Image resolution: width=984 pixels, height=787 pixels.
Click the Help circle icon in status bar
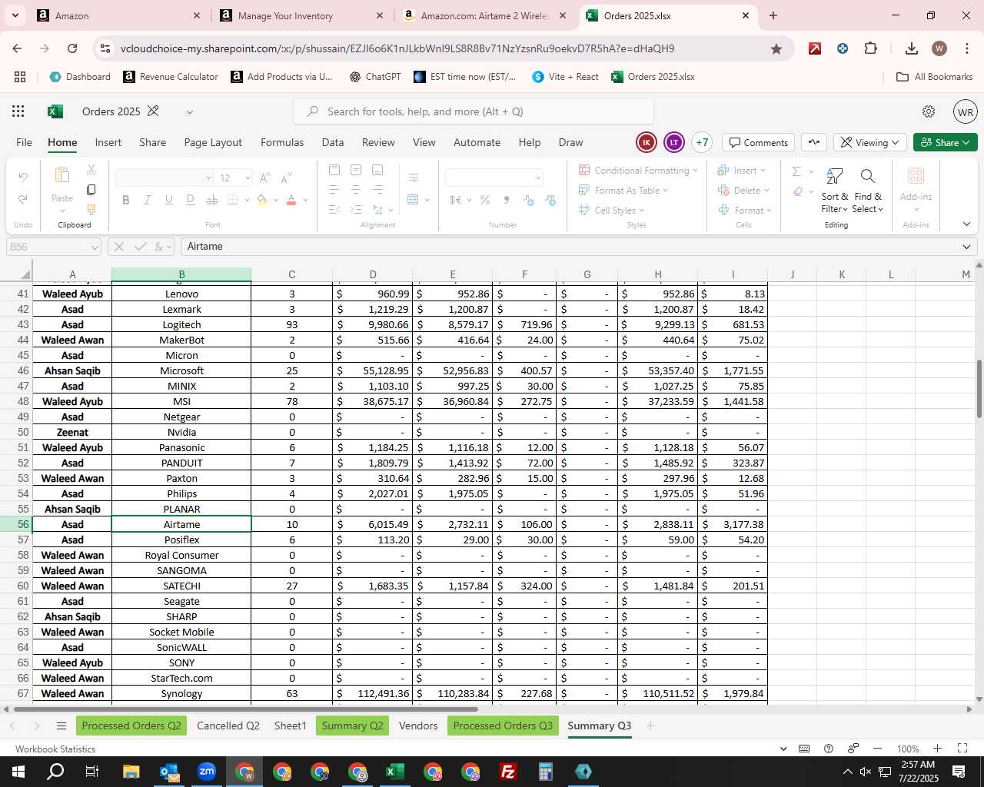pyautogui.click(x=829, y=749)
